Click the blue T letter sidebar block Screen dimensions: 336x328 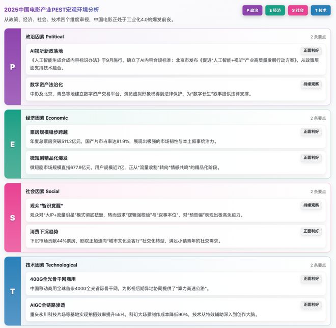(x=13, y=291)
